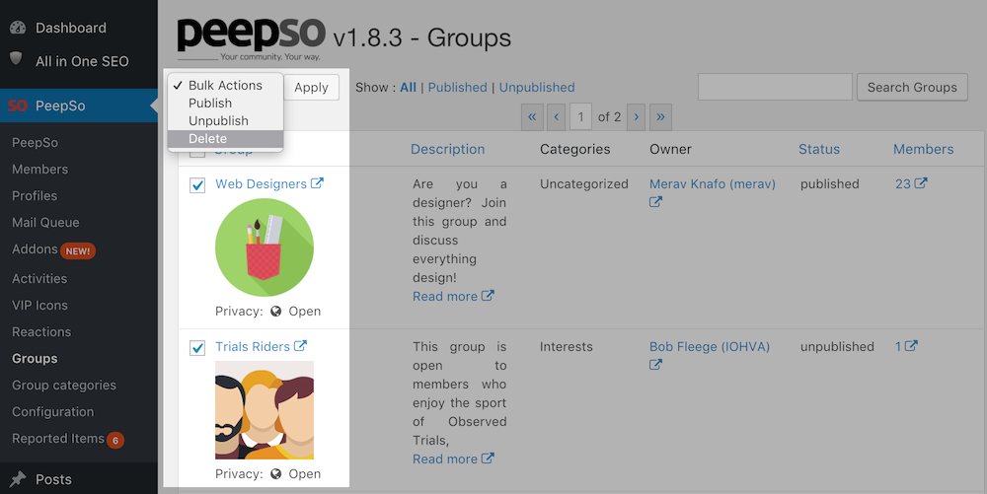The height and width of the screenshot is (494, 987).
Task: Open Activities in sidebar
Action: pyautogui.click(x=39, y=278)
